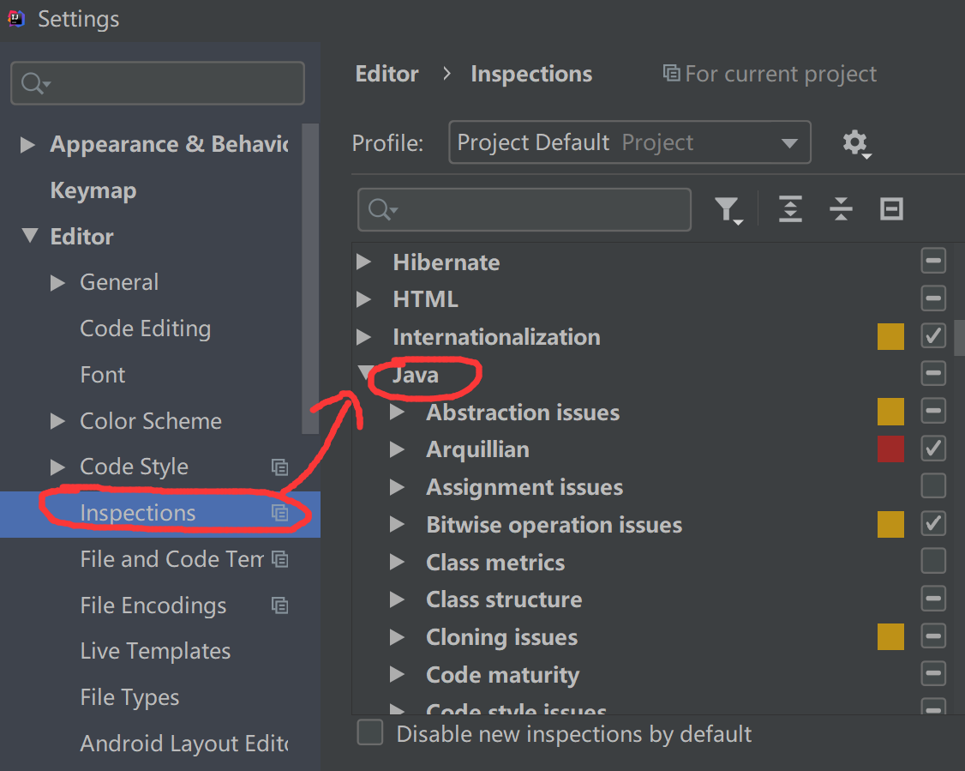
Task: Click the magnifier in the inspections search field
Action: tap(382, 210)
